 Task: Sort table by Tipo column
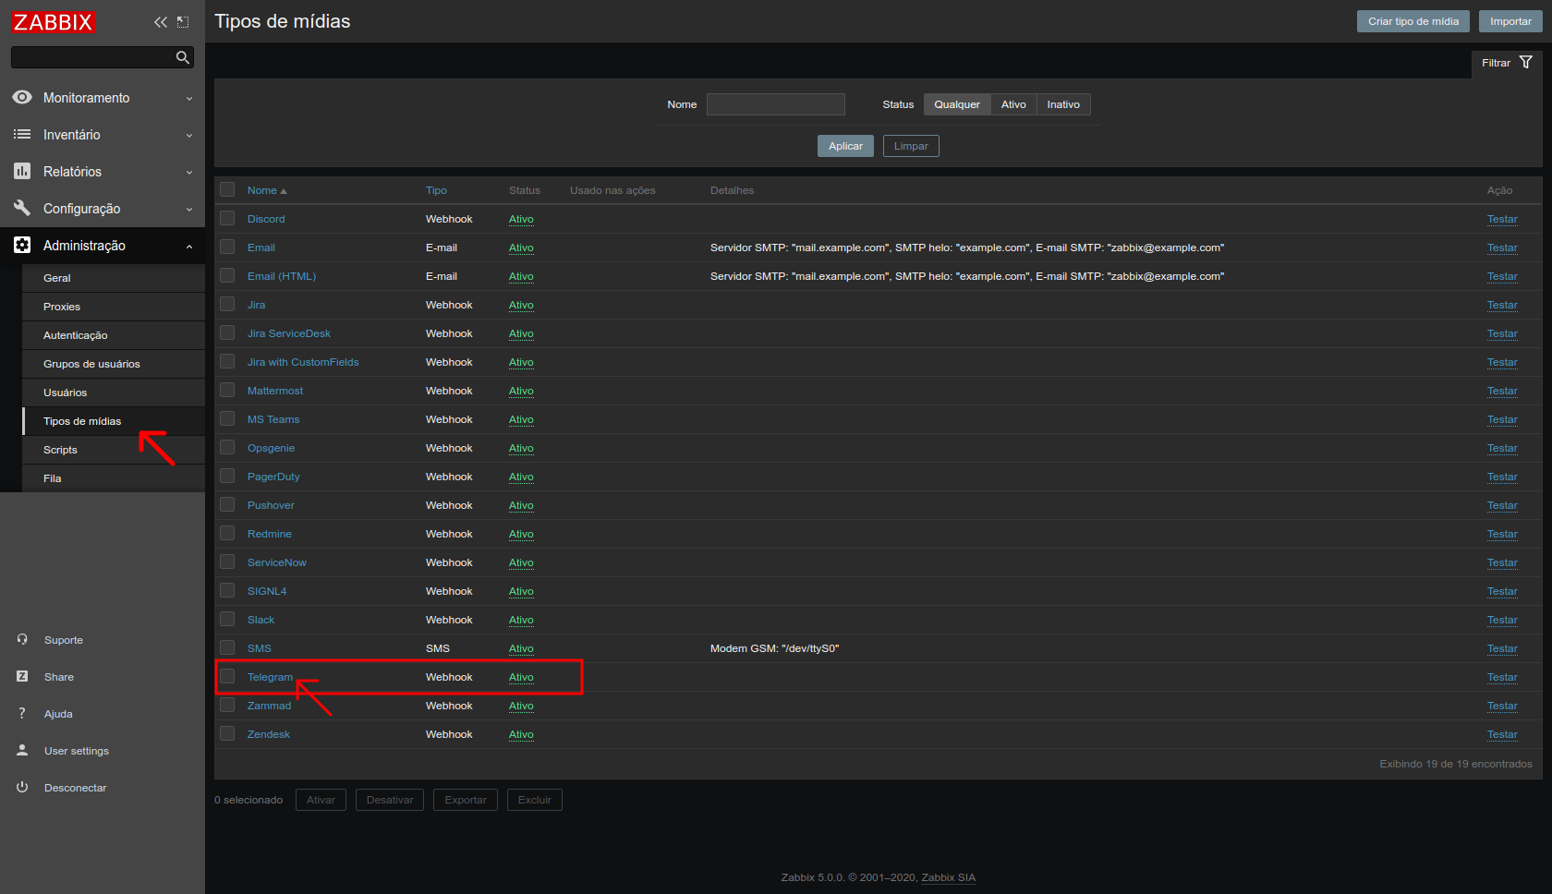(436, 190)
